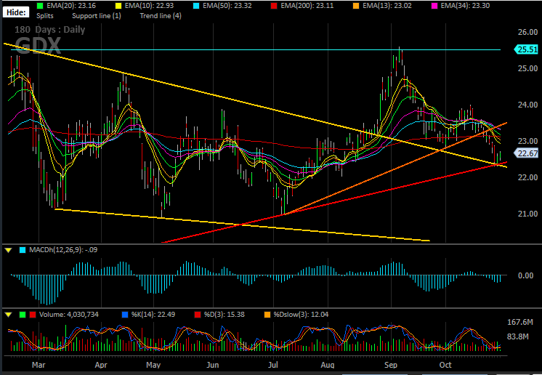Click the cyan MACDh color swatch
Viewport: 542px width, 375px height.
click(23, 250)
